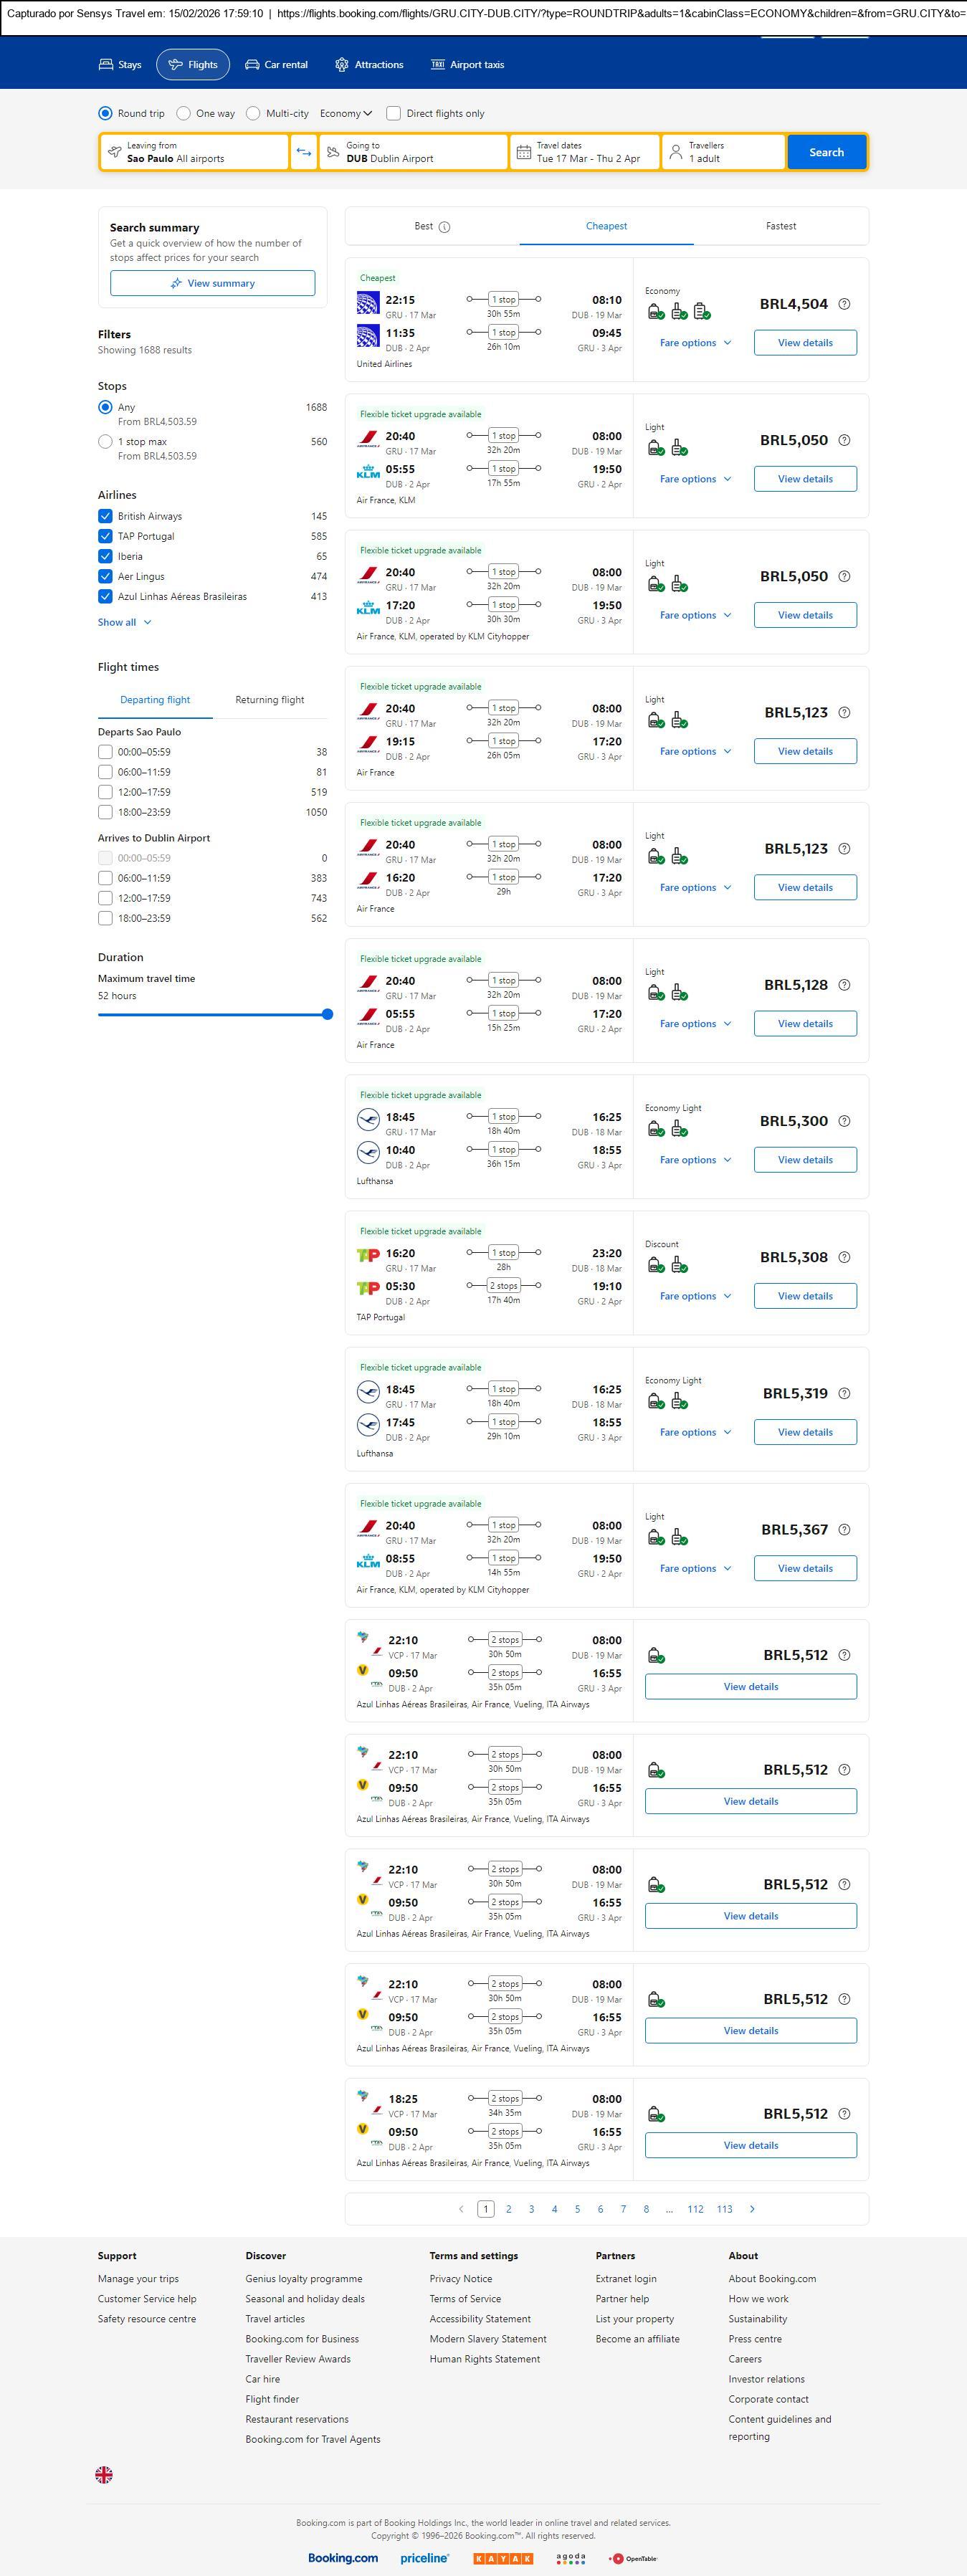Screen dimensions: 967x2576
Task: Uncheck the TAP Portugal airline filter
Action: click(105, 536)
